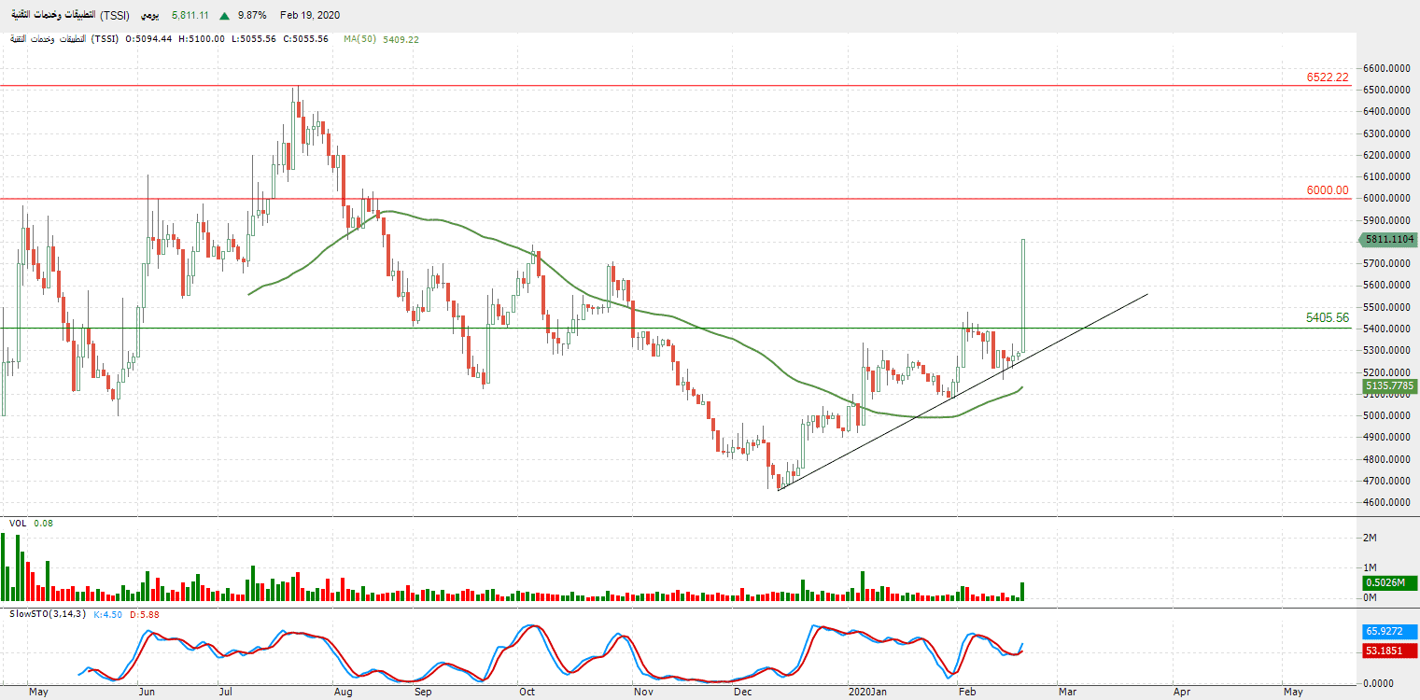1420x700 pixels.
Task: Click the 'Sep' label on the time axis
Action: pos(422,693)
